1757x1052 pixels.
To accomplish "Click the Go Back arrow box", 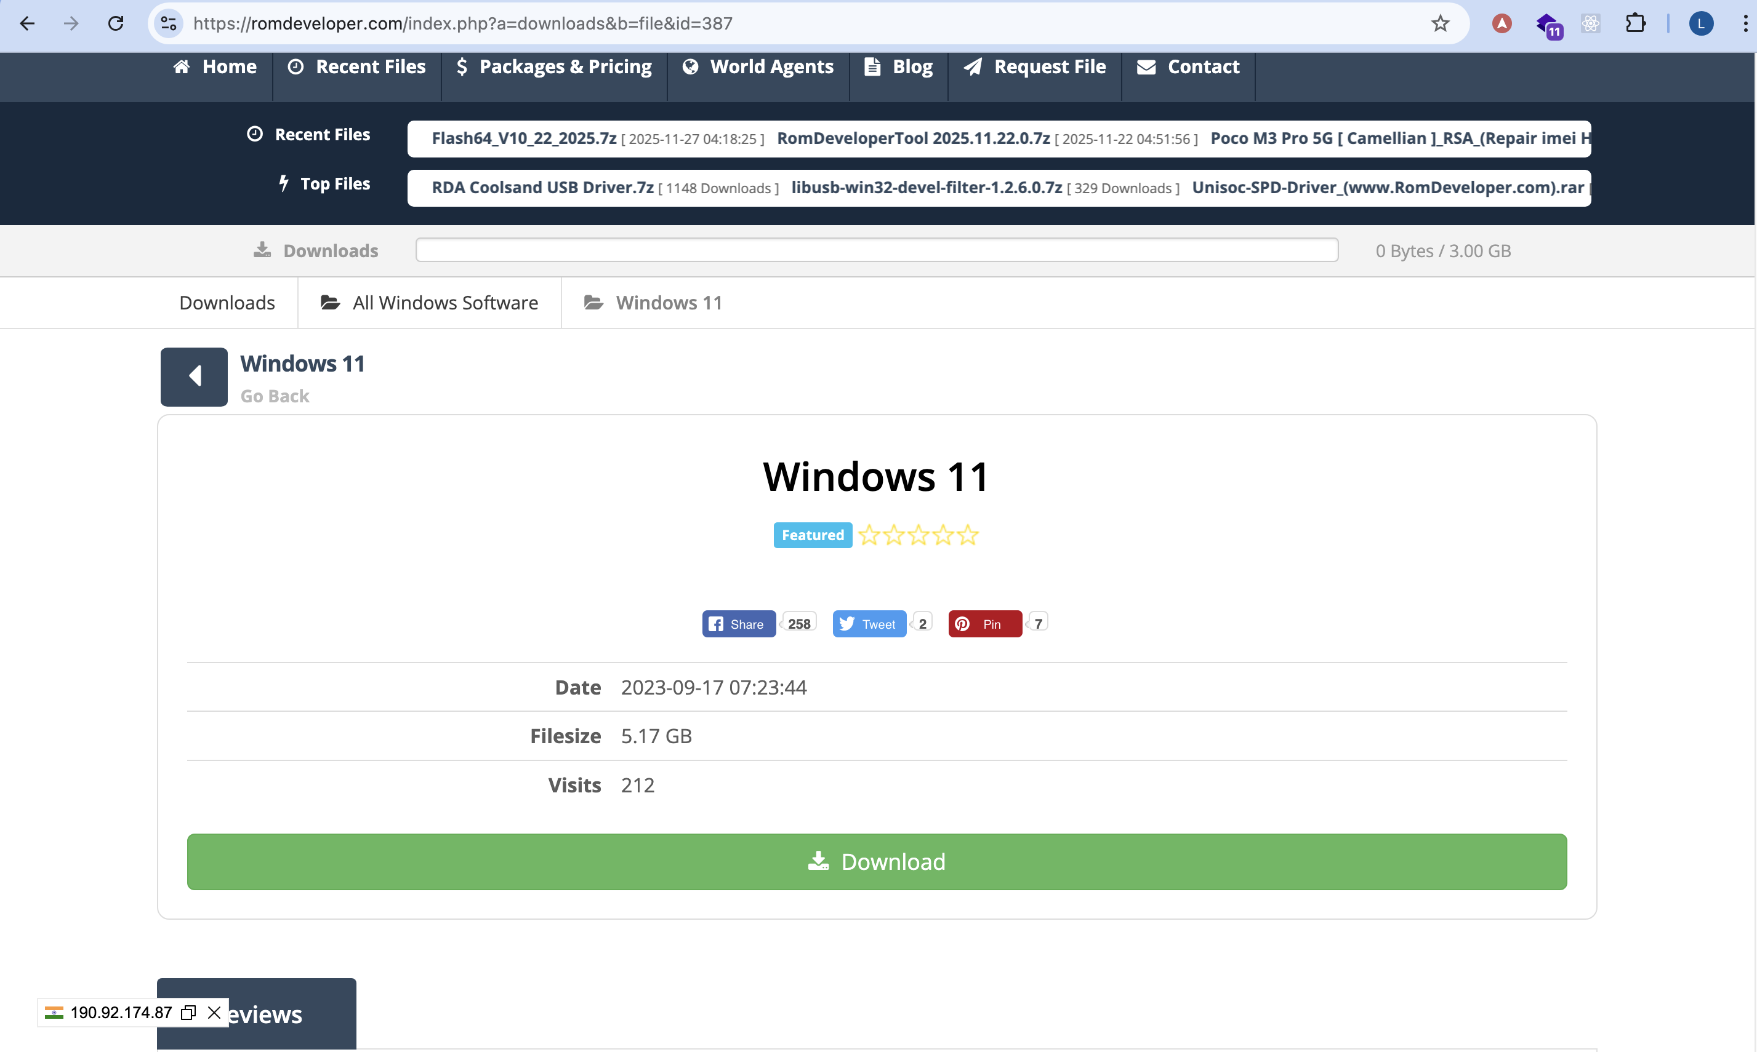I will pos(194,377).
